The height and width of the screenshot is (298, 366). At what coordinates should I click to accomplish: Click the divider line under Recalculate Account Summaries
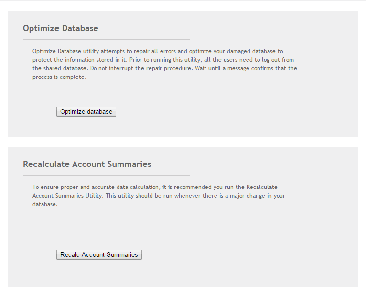[107, 175]
